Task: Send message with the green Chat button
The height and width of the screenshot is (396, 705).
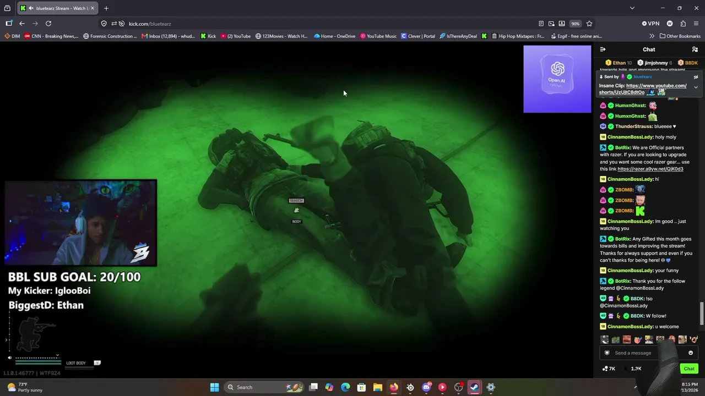Action: pos(689,369)
